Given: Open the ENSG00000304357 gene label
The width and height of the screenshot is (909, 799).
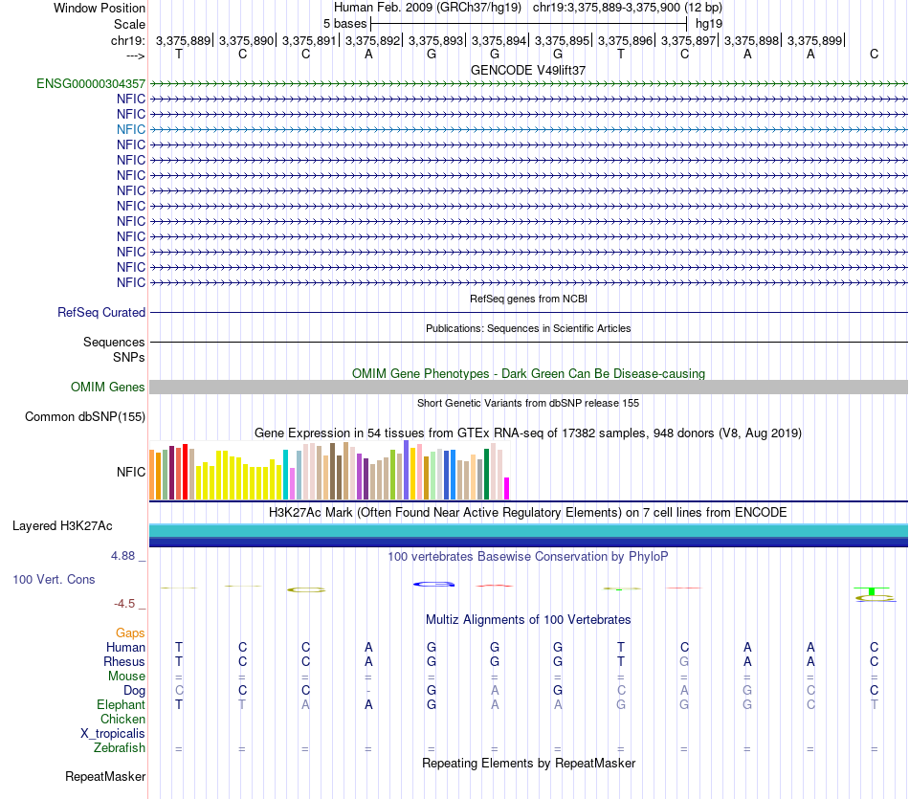Looking at the screenshot, I should pyautogui.click(x=91, y=83).
